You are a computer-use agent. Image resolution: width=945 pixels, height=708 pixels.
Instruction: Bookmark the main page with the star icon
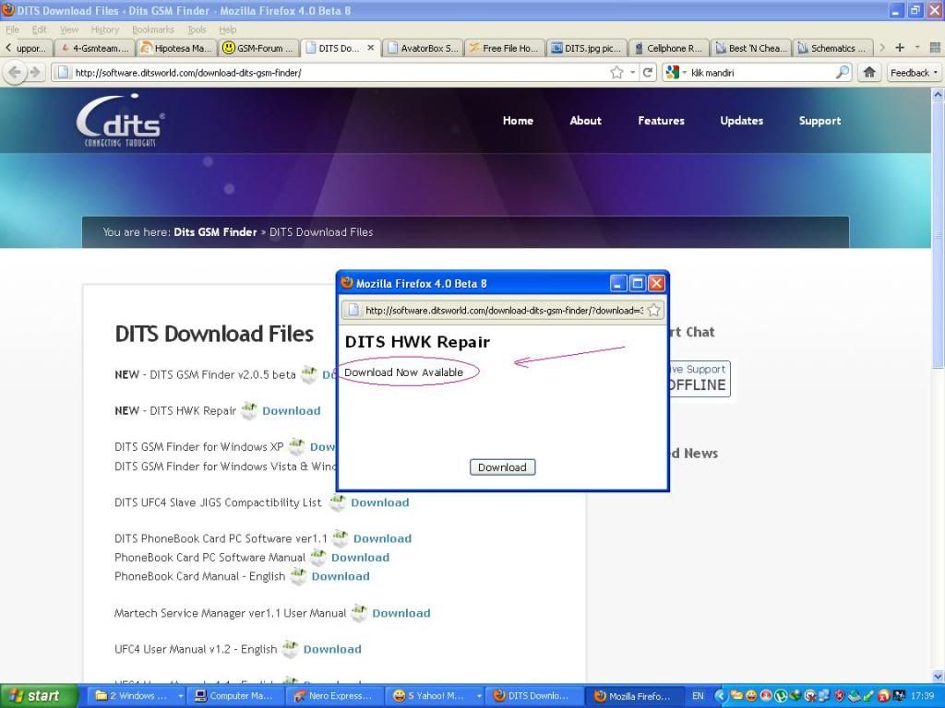pyautogui.click(x=616, y=73)
